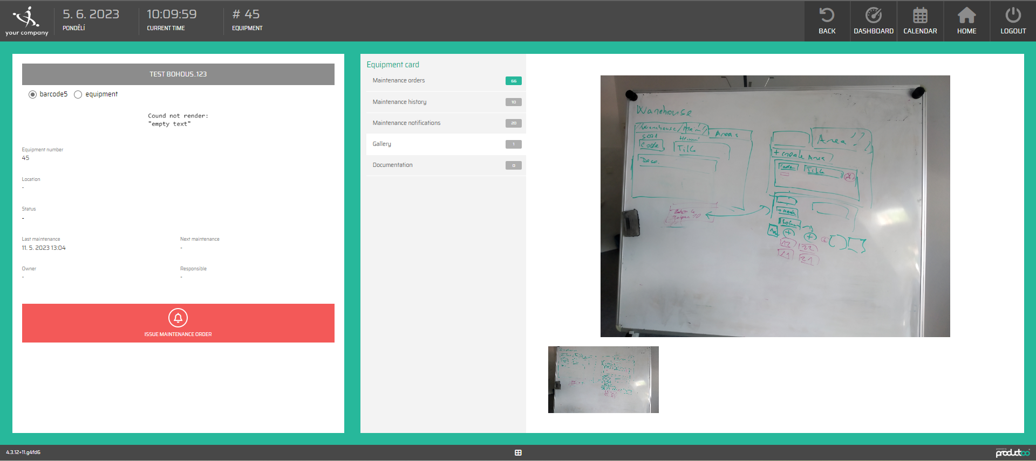Image resolution: width=1036 pixels, height=461 pixels.
Task: Click the Logout power icon
Action: pyautogui.click(x=1013, y=16)
